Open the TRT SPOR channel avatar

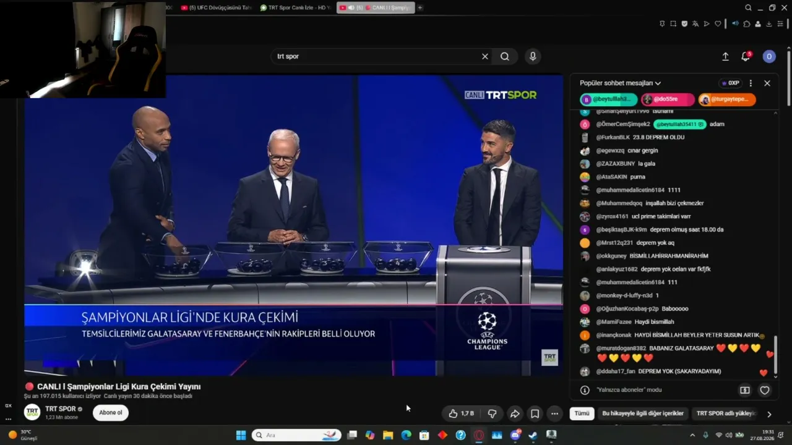32,412
